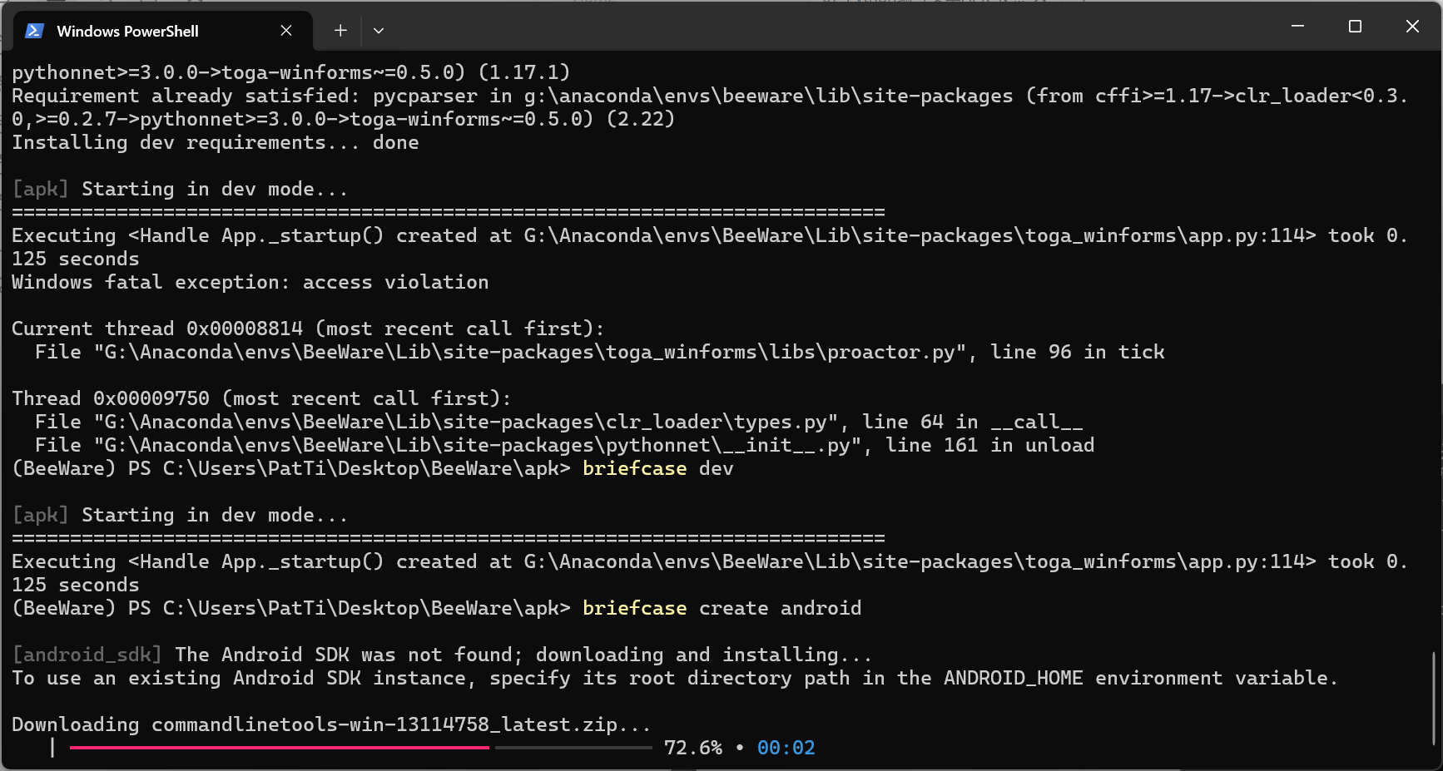Screen dimensions: 1443x771
Task: Click the 72.6% progress percentage text
Action: tap(693, 748)
